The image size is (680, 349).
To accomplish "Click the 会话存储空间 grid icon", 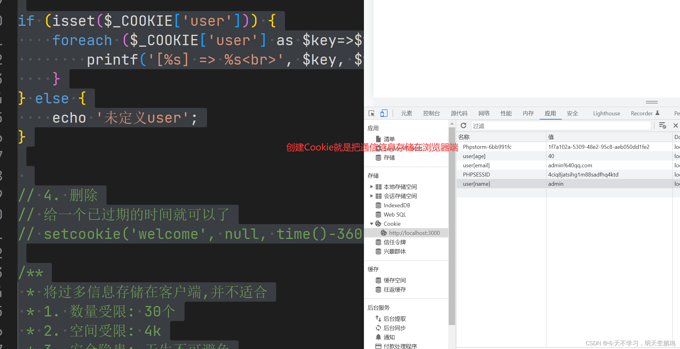I will [x=378, y=196].
